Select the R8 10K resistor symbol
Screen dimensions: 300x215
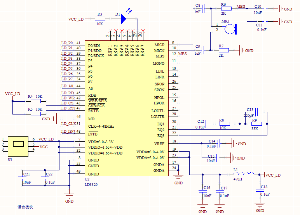tap(225, 124)
